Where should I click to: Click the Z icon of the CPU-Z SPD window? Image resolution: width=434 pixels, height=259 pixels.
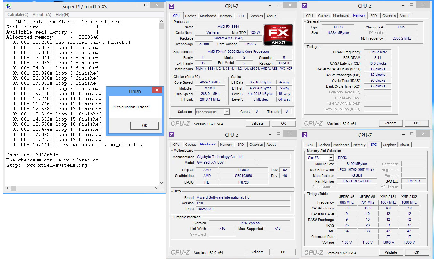[x=305, y=135]
